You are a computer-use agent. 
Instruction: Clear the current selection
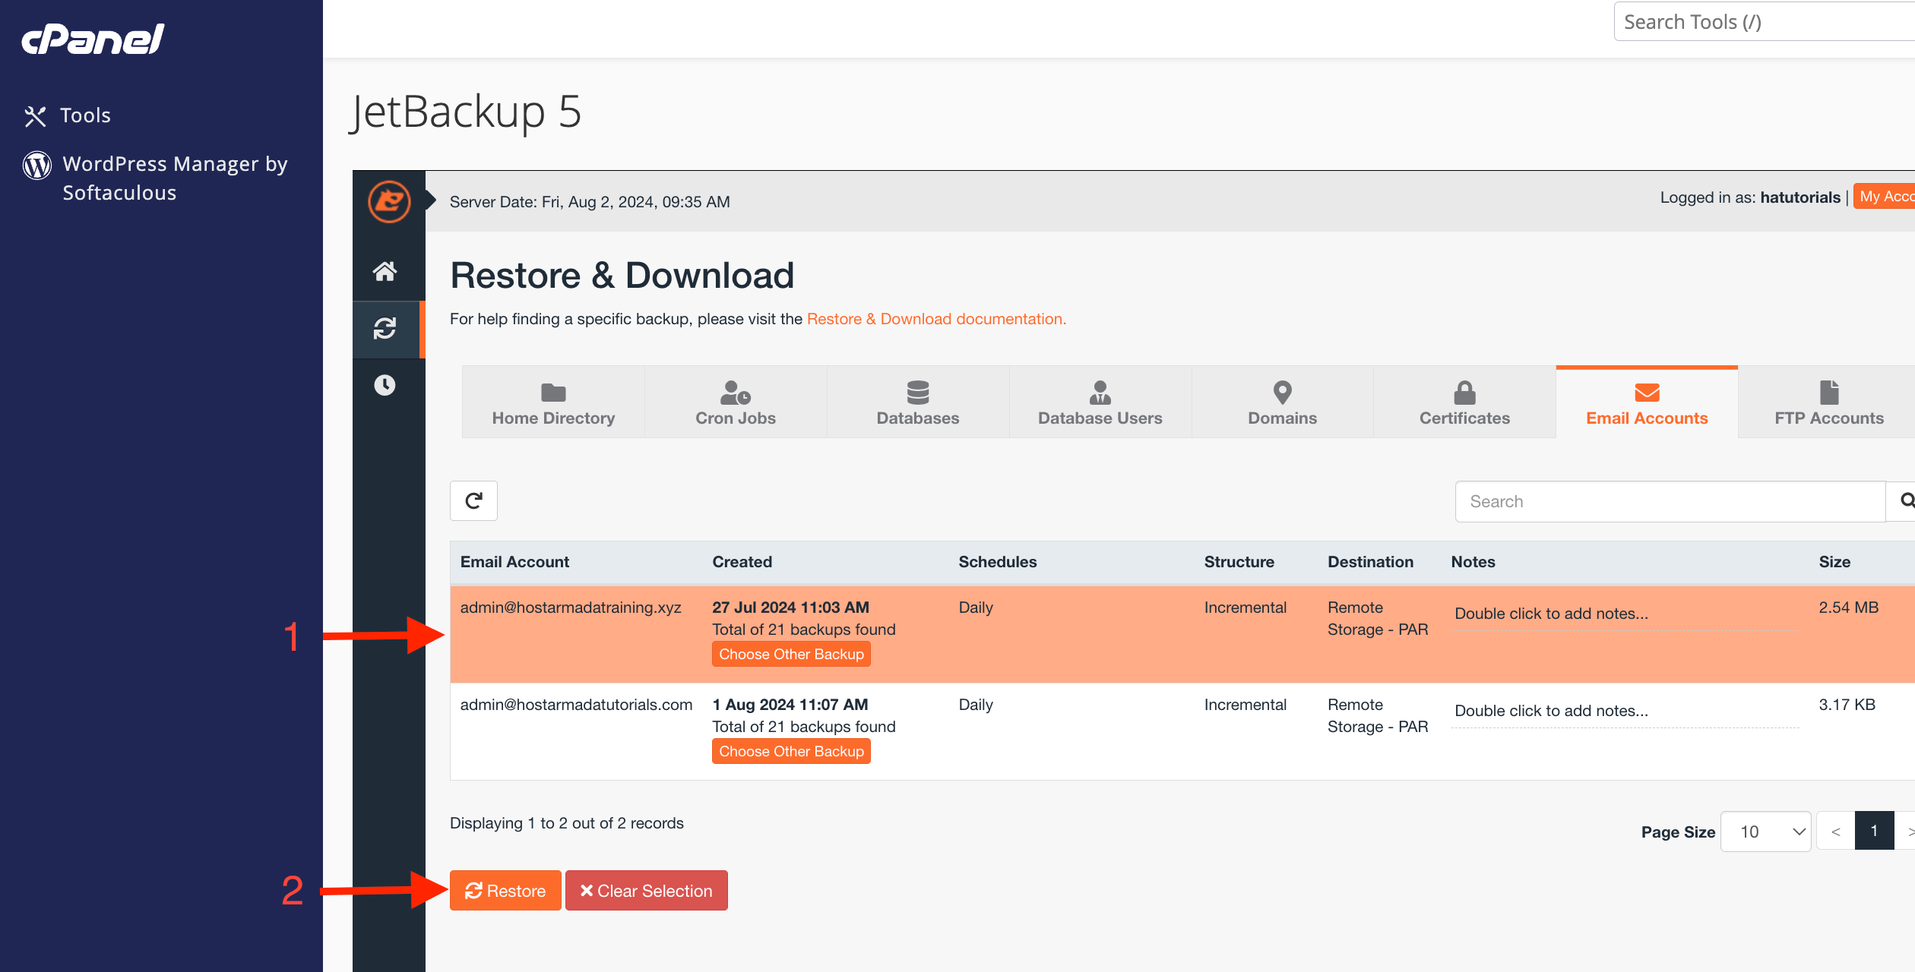coord(647,891)
